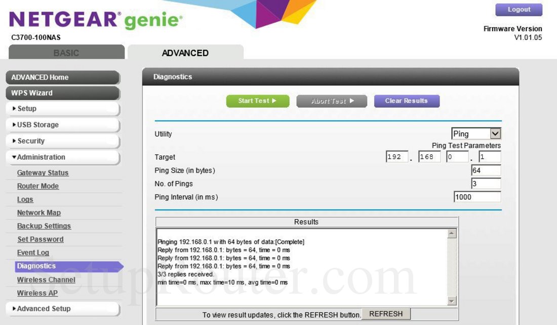This screenshot has width=557, height=325.
Task: Open the Gateway Status page
Action: [x=43, y=172]
